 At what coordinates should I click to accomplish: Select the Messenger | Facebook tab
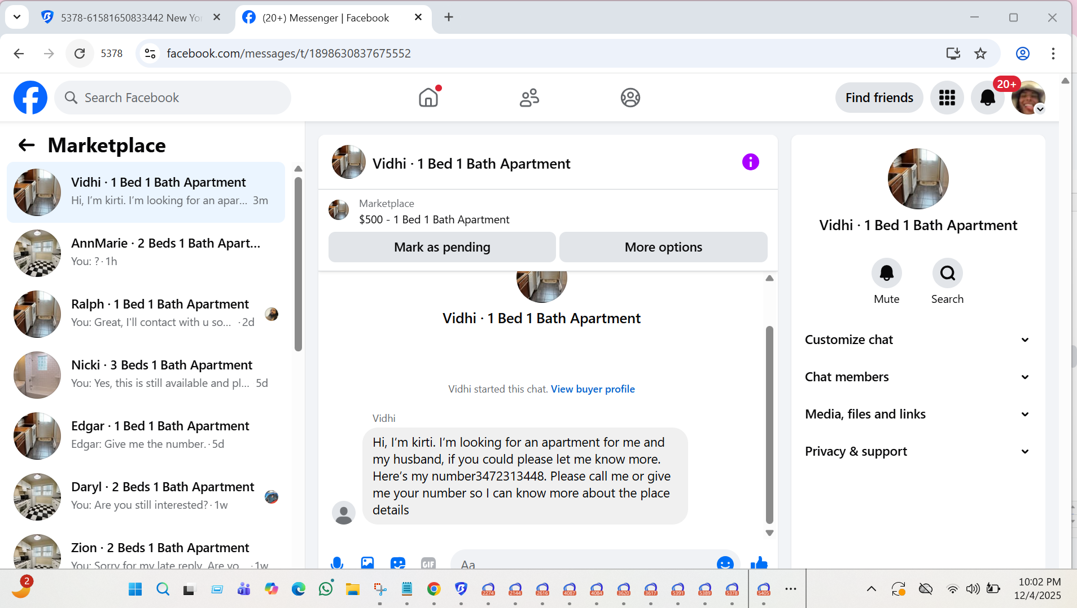point(333,17)
